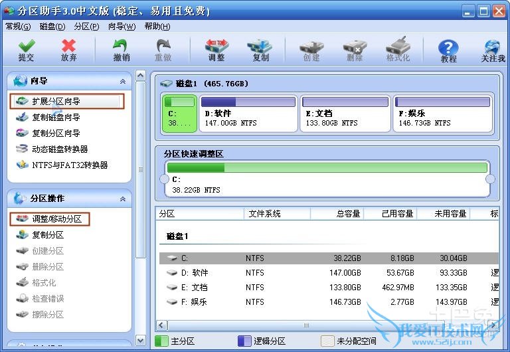Click the 创建 (create) toolbar icon
Screen dimensions: 510x352
pos(311,50)
